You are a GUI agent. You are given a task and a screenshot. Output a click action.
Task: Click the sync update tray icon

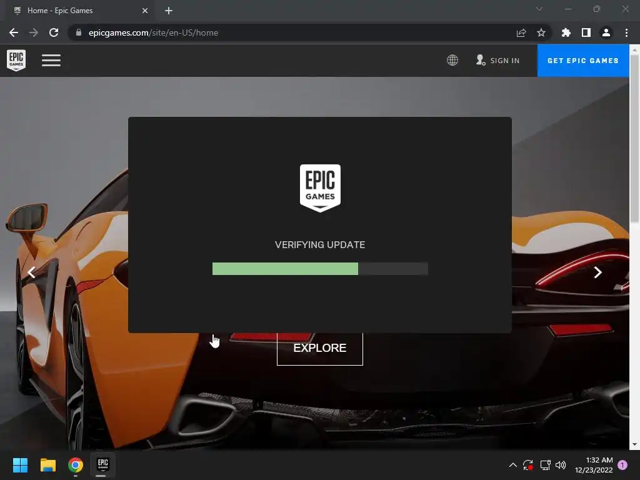[528, 465]
